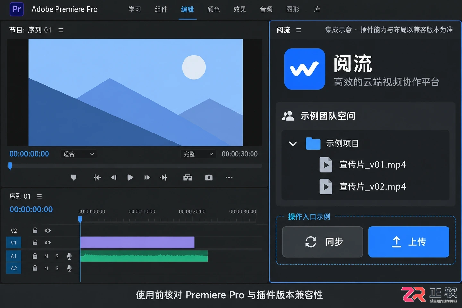Open the 阅流 panel menu icon
The height and width of the screenshot is (308, 462).
coord(299,30)
